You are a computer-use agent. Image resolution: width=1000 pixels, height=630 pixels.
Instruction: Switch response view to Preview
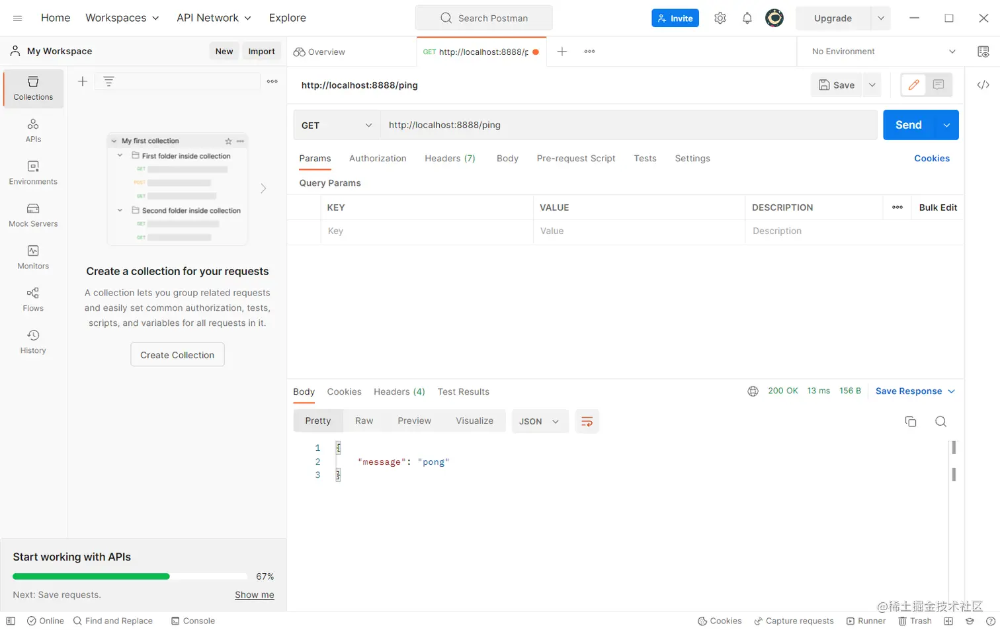[x=415, y=421]
